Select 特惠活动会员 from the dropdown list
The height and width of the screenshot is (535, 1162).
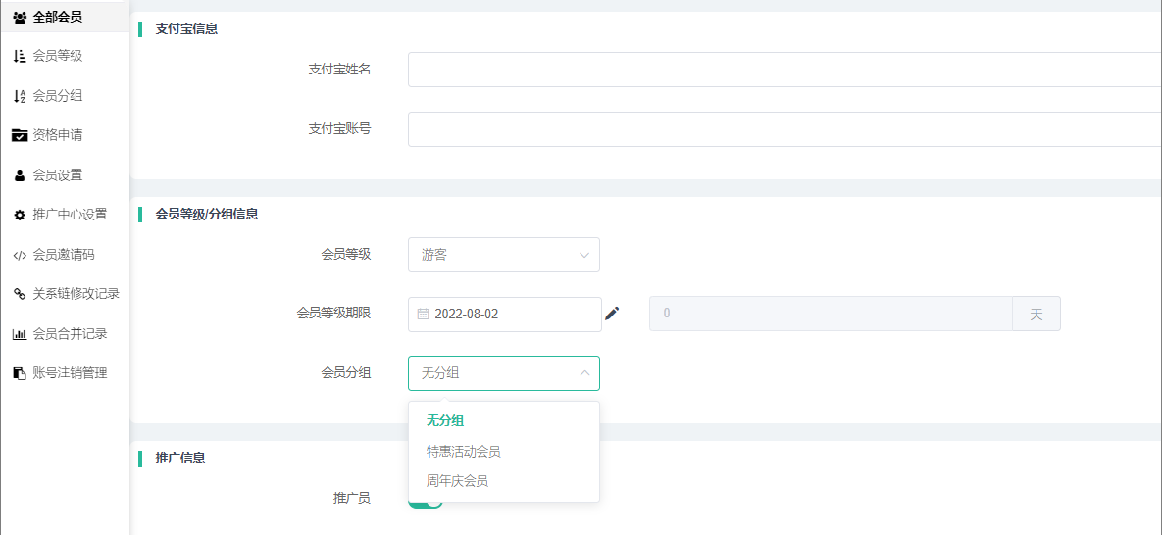(464, 452)
